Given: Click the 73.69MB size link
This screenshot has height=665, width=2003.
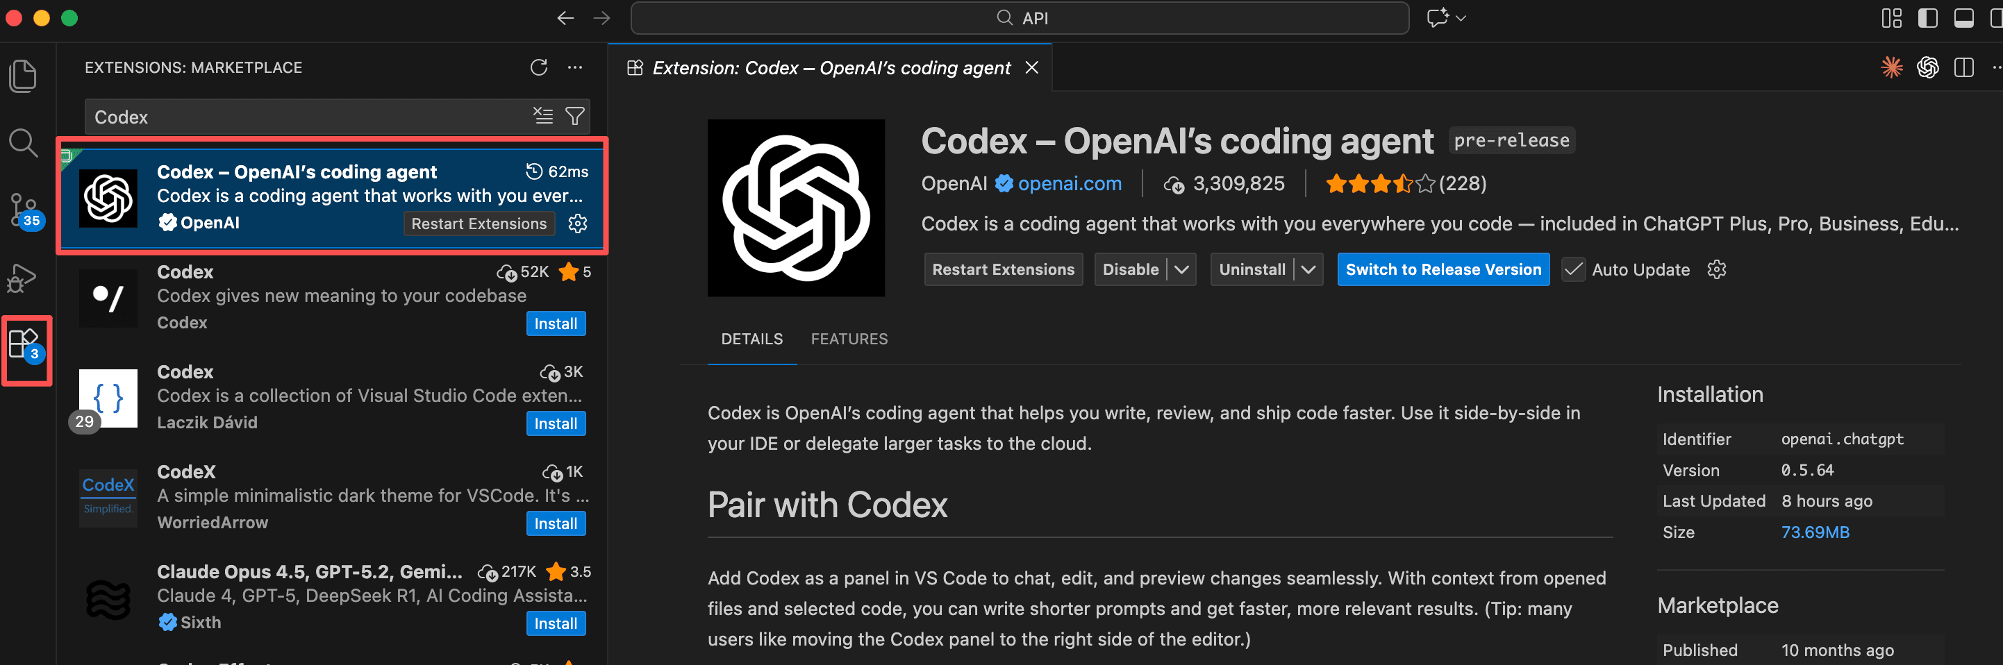Looking at the screenshot, I should (1815, 532).
